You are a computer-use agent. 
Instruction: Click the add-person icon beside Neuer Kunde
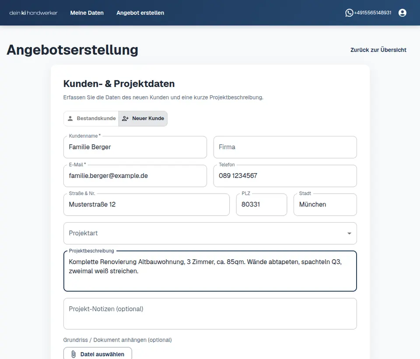126,119
